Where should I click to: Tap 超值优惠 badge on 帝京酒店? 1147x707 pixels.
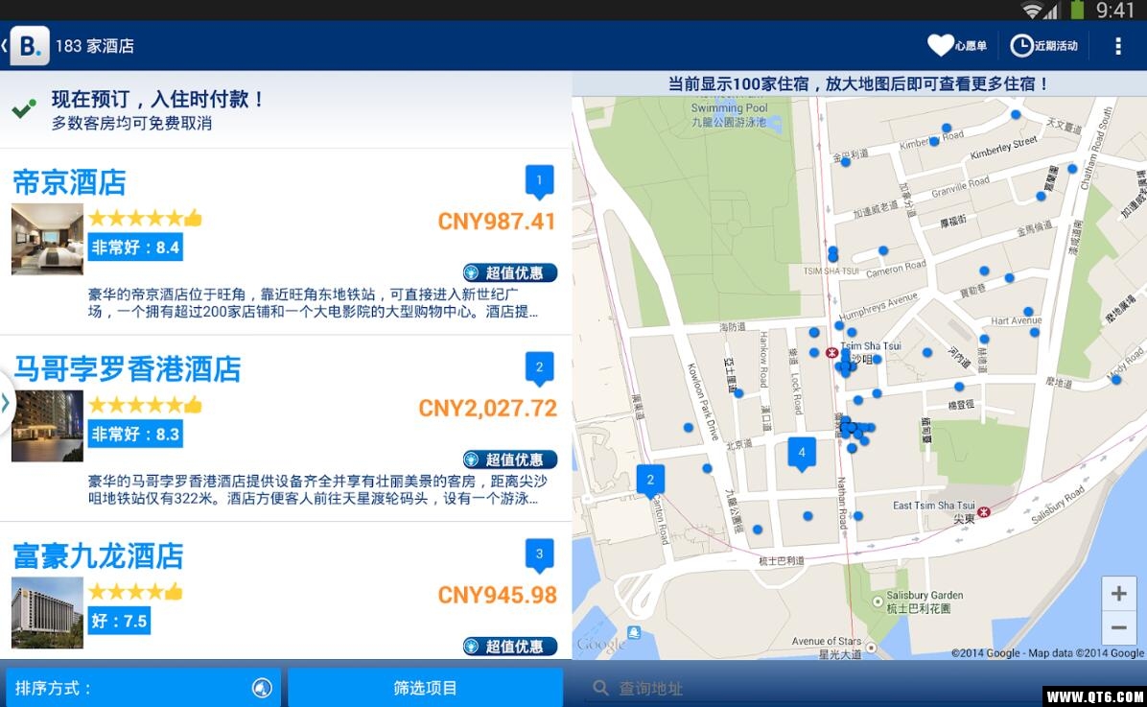[510, 273]
